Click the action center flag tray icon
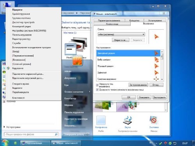The image size is (195, 146). coord(175,143)
